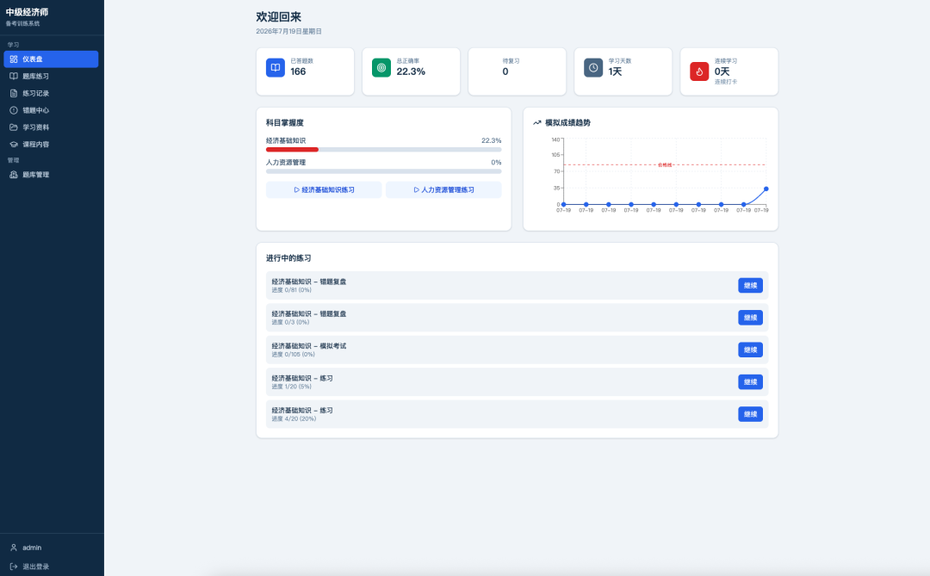Screen dimensions: 930x576
Task: Select 学习资料 in the sidebar
Action: [x=51, y=127]
